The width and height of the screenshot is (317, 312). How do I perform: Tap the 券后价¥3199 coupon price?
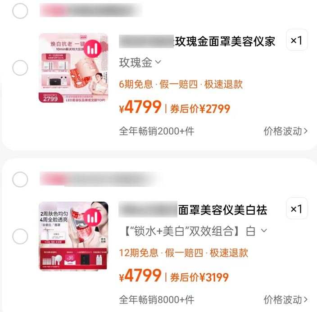click(199, 277)
